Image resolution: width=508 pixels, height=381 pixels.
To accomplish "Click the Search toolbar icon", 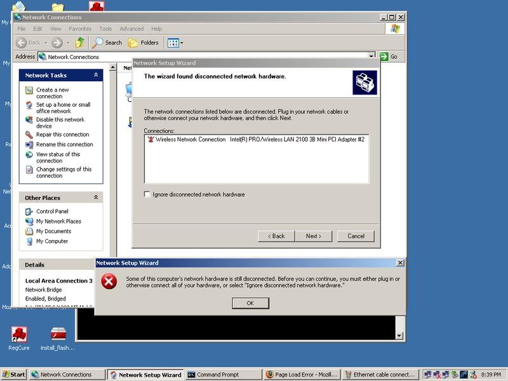I will [107, 43].
